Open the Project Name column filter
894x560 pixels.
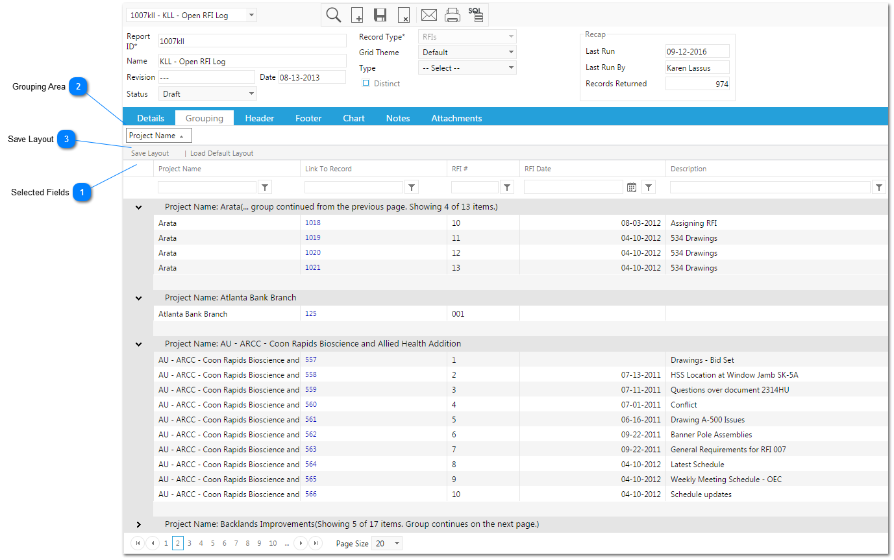tap(265, 187)
